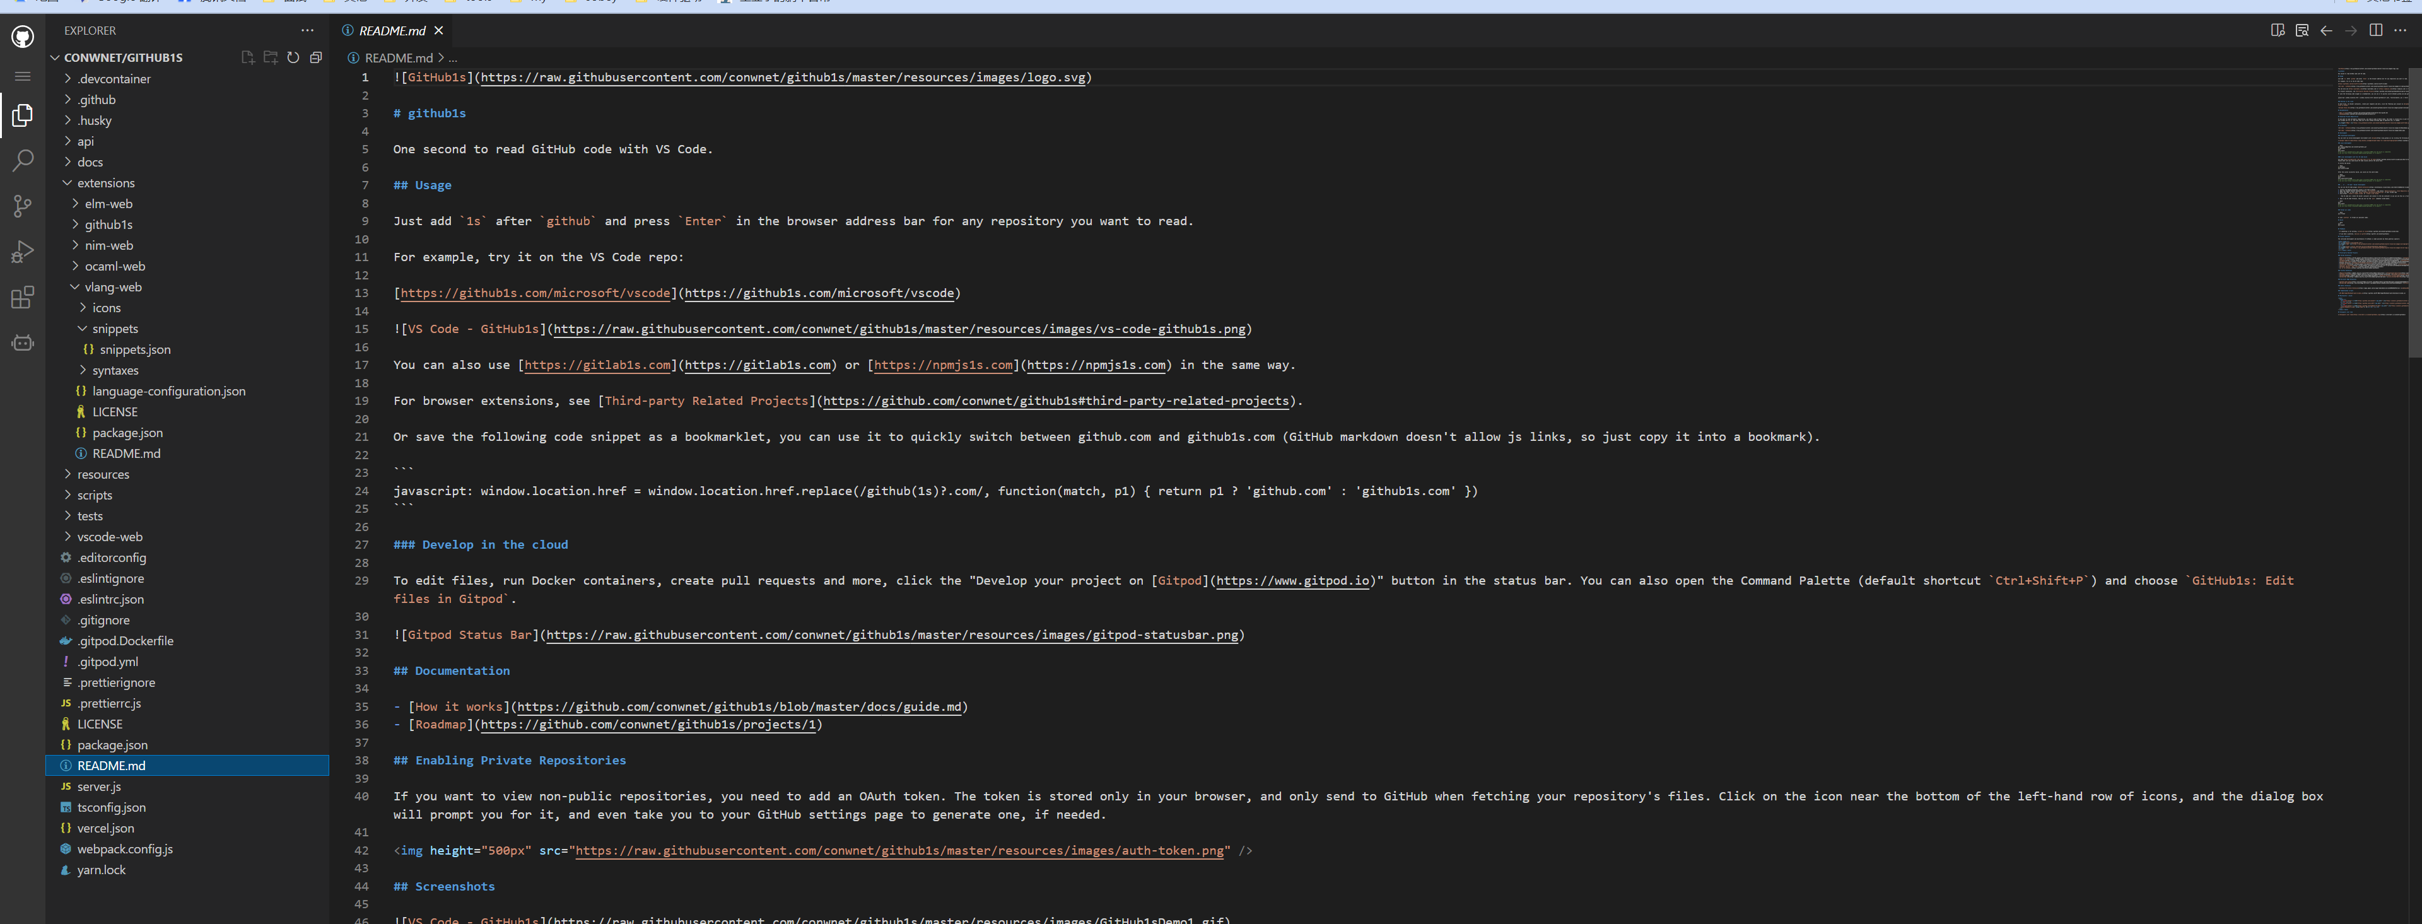The height and width of the screenshot is (924, 2422).
Task: Refresh the Explorer file tree
Action: (293, 57)
